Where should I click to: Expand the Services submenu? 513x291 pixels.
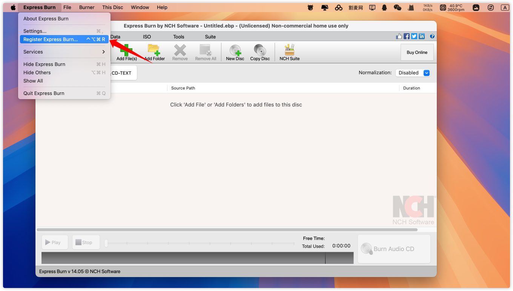(x=64, y=52)
